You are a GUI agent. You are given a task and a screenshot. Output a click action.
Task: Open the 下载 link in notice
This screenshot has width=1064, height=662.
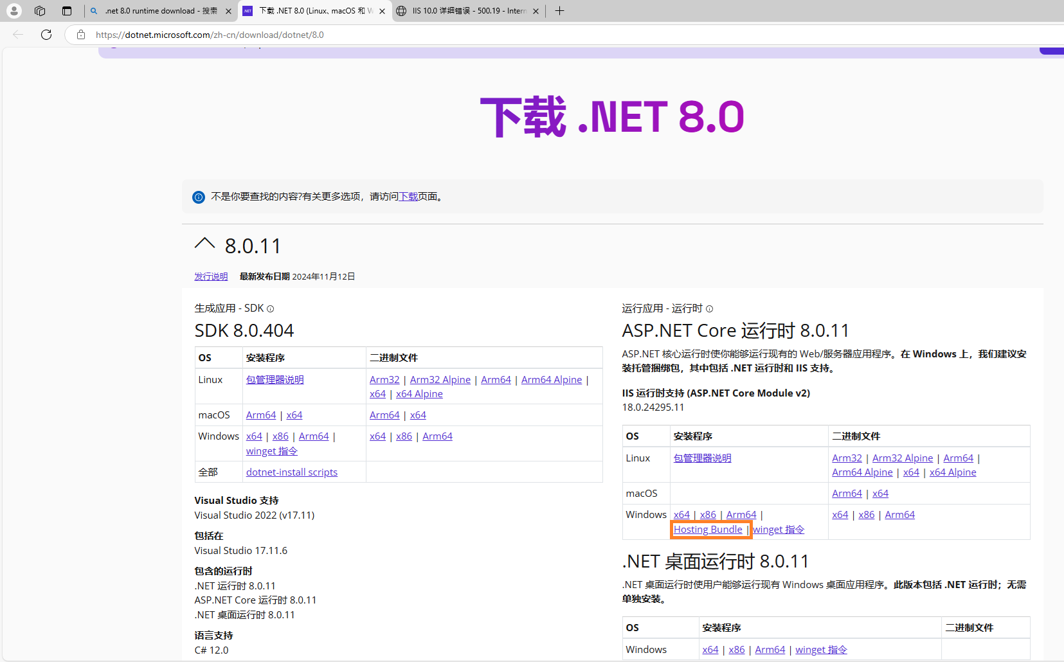coord(408,197)
